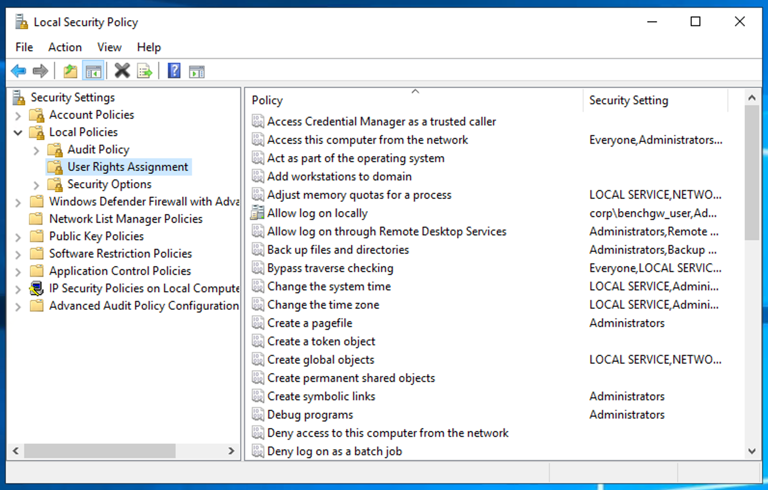Image resolution: width=768 pixels, height=490 pixels.
Task: Expand the Audit Policy node
Action: [x=36, y=150]
